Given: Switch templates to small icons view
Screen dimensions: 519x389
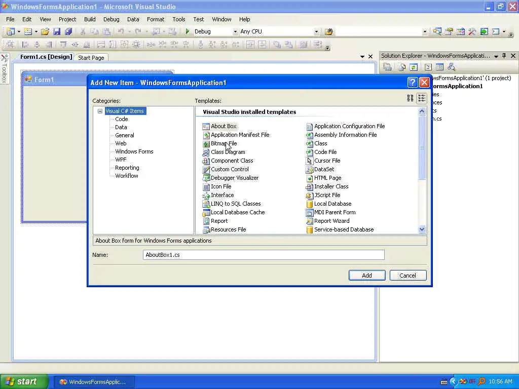Looking at the screenshot, I should (x=422, y=98).
